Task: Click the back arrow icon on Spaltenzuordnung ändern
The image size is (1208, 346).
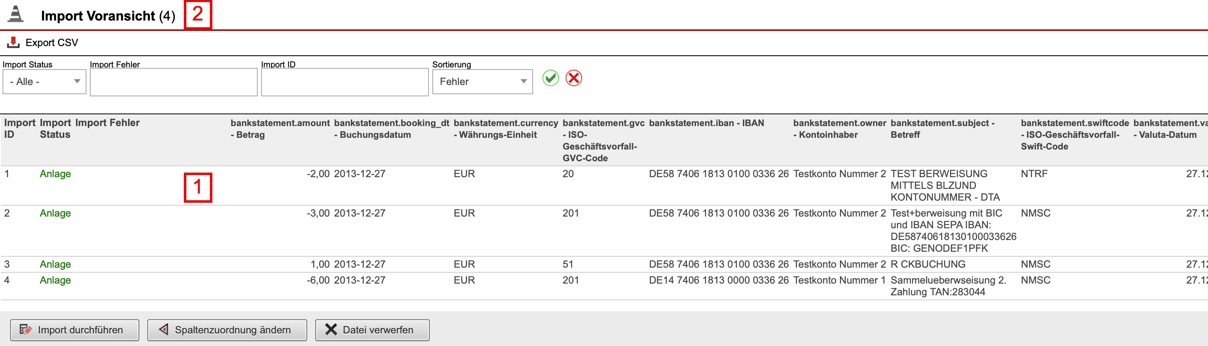Action: (x=164, y=330)
